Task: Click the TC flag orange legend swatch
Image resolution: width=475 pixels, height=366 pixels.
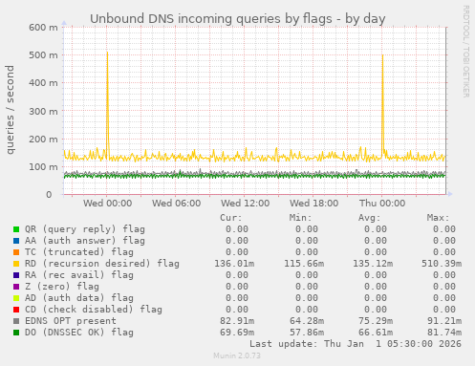Action: pyautogui.click(x=16, y=252)
